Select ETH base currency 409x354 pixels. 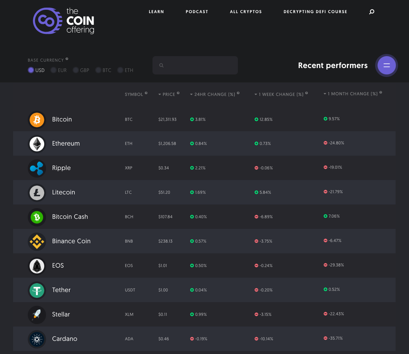tap(125, 70)
